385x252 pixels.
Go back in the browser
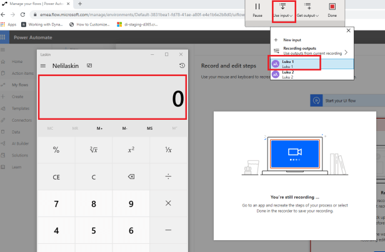(3, 14)
